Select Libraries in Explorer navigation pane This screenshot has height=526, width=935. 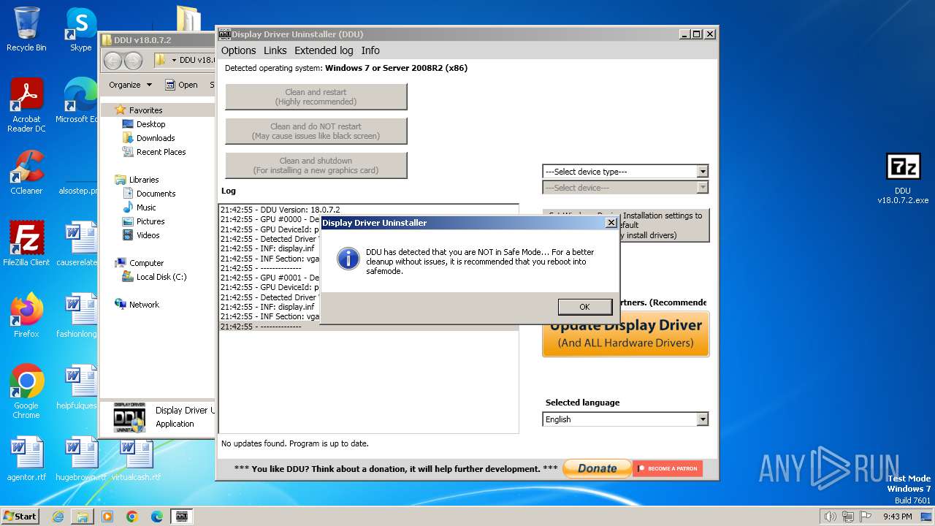[144, 180]
